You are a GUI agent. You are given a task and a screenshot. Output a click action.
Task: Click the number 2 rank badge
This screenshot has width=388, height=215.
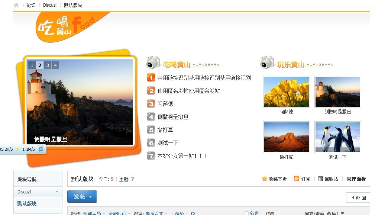click(x=151, y=91)
